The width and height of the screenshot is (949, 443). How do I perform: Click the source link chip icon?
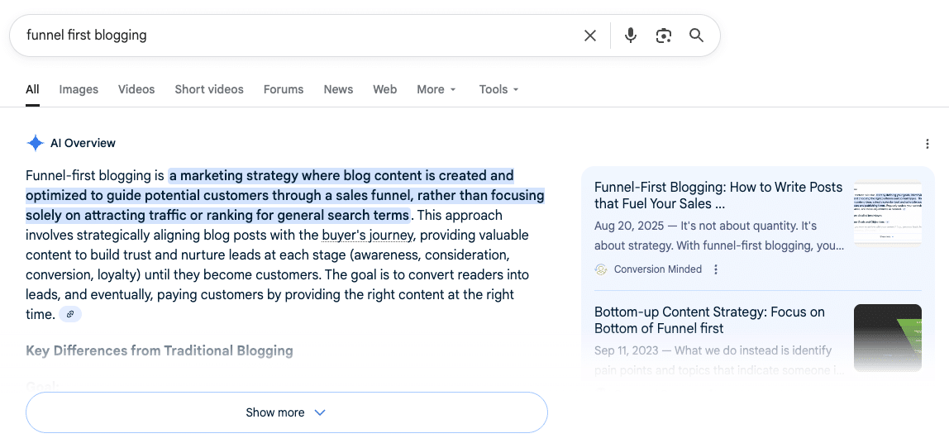point(70,314)
